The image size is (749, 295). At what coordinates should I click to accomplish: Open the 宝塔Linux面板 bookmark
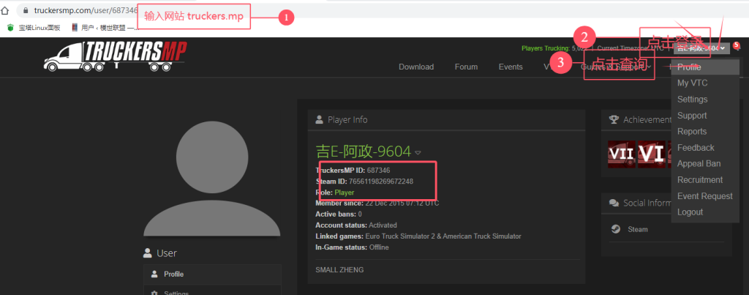pos(34,28)
